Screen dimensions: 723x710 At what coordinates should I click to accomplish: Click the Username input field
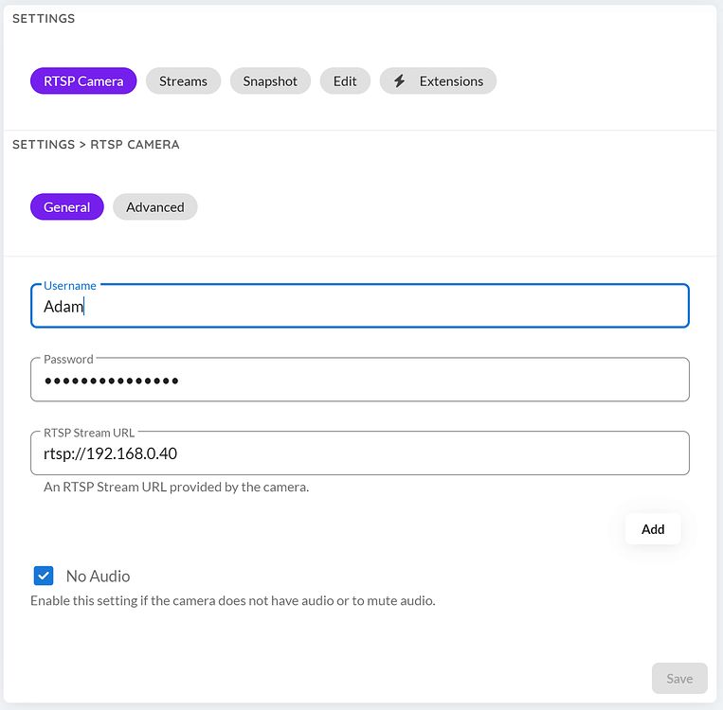(x=360, y=306)
